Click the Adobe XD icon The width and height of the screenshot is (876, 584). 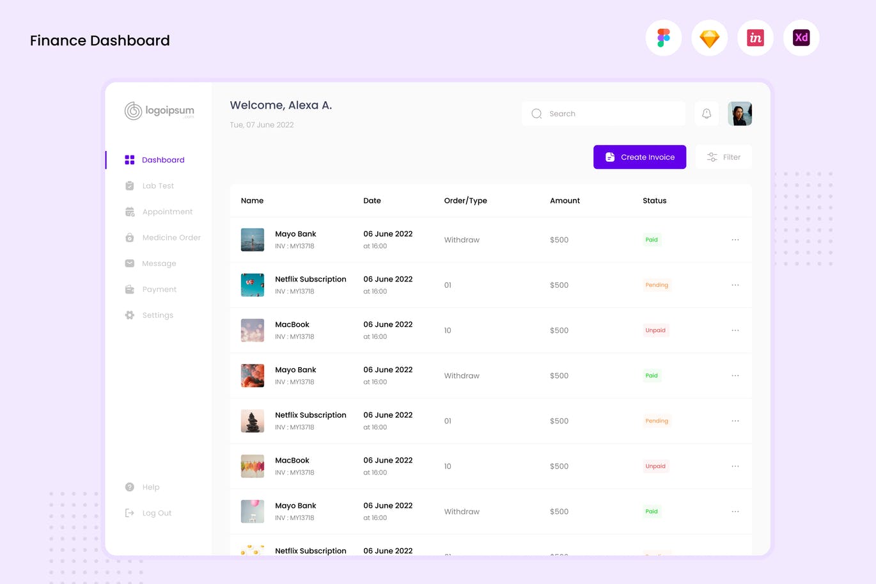tap(801, 38)
